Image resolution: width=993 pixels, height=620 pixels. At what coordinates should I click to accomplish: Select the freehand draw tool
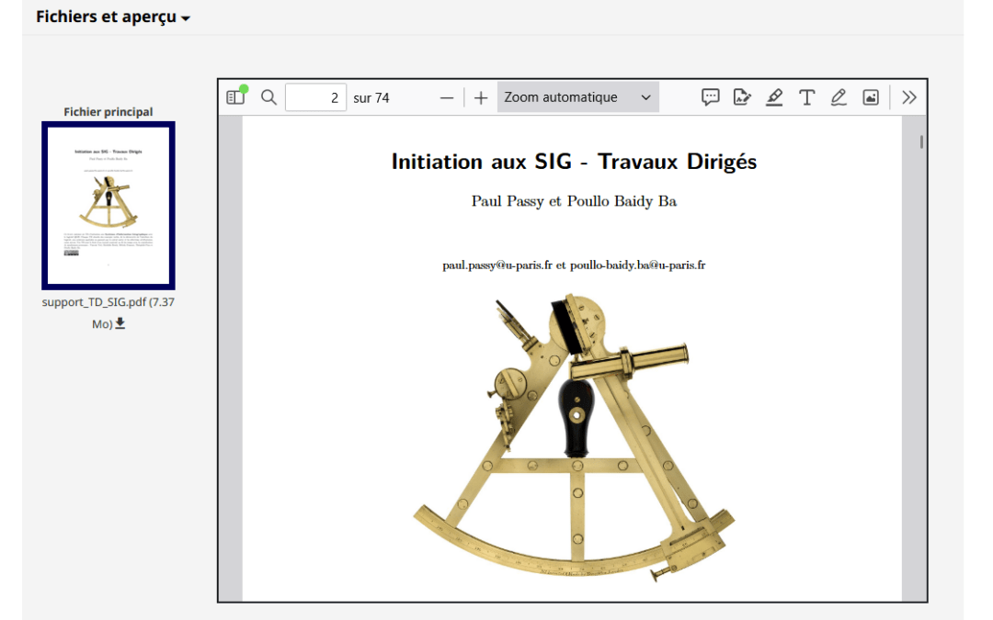tap(839, 96)
